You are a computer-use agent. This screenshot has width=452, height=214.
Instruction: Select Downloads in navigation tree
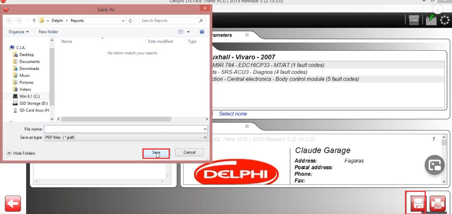(26, 68)
